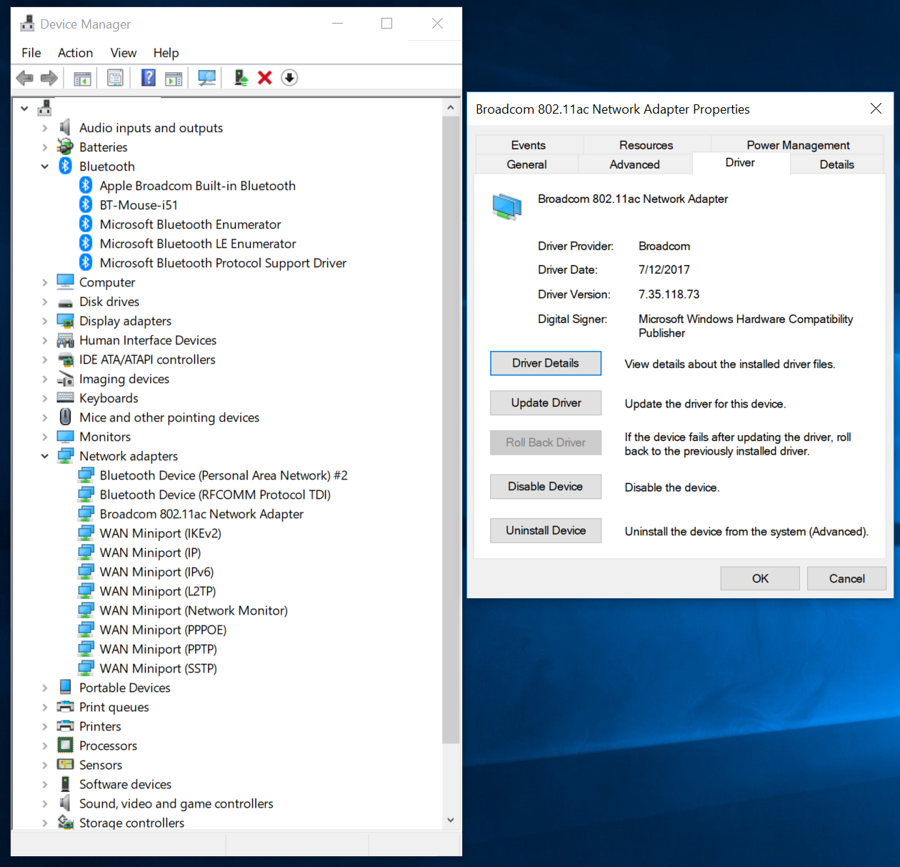Click the black down-arrow disable device icon

(289, 78)
